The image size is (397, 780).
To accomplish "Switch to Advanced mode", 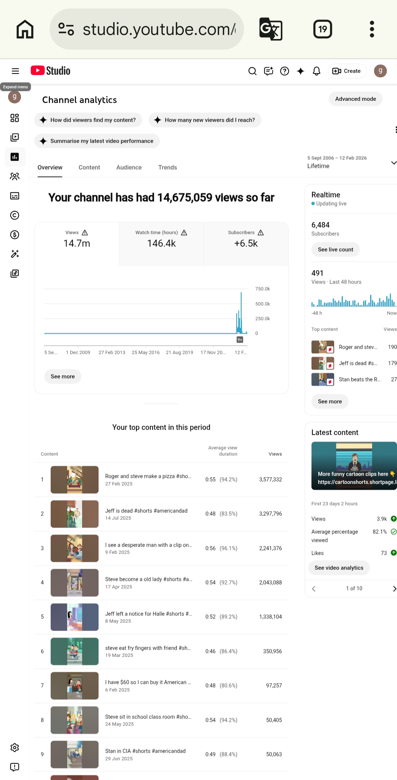I will [355, 99].
